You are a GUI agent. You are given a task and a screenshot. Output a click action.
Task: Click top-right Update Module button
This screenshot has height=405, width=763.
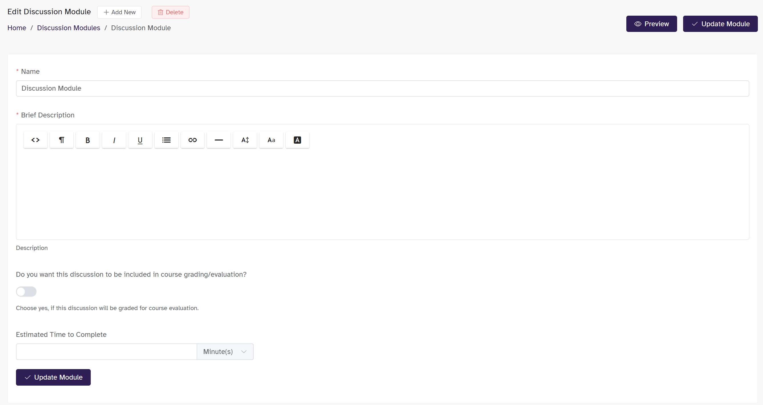coord(720,24)
